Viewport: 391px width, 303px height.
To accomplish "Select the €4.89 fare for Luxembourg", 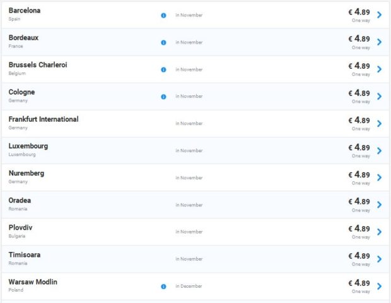I will pyautogui.click(x=359, y=147).
